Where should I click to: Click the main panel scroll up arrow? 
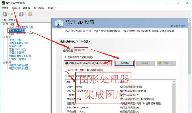tap(190, 20)
